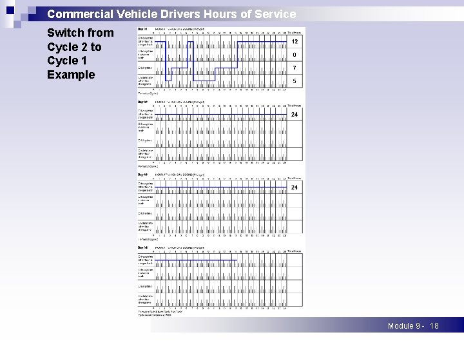Click the word "Example" in the heading
Viewport: 464px width, 348px height.
point(71,75)
